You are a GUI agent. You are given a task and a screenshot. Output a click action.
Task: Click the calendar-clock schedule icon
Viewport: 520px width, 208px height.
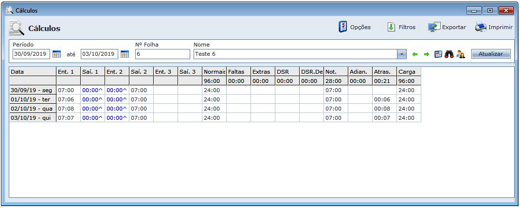(438, 54)
